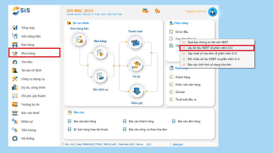The height and width of the screenshot is (153, 273).
Task: Click the SIS logo
Action: (x=21, y=11)
